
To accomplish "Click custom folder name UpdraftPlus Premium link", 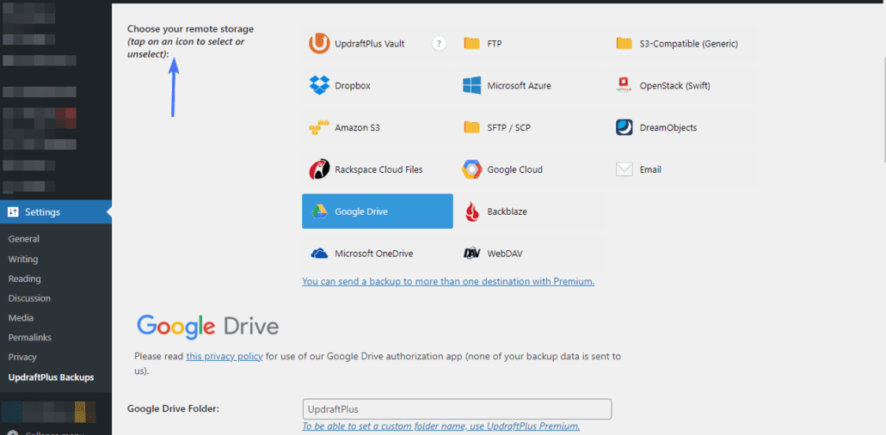I will coord(440,426).
